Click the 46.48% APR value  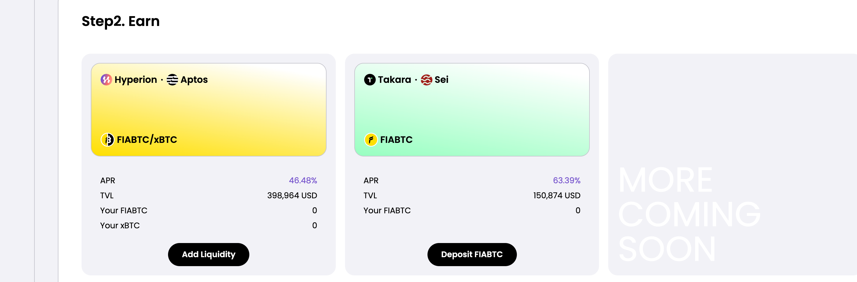[x=303, y=180]
